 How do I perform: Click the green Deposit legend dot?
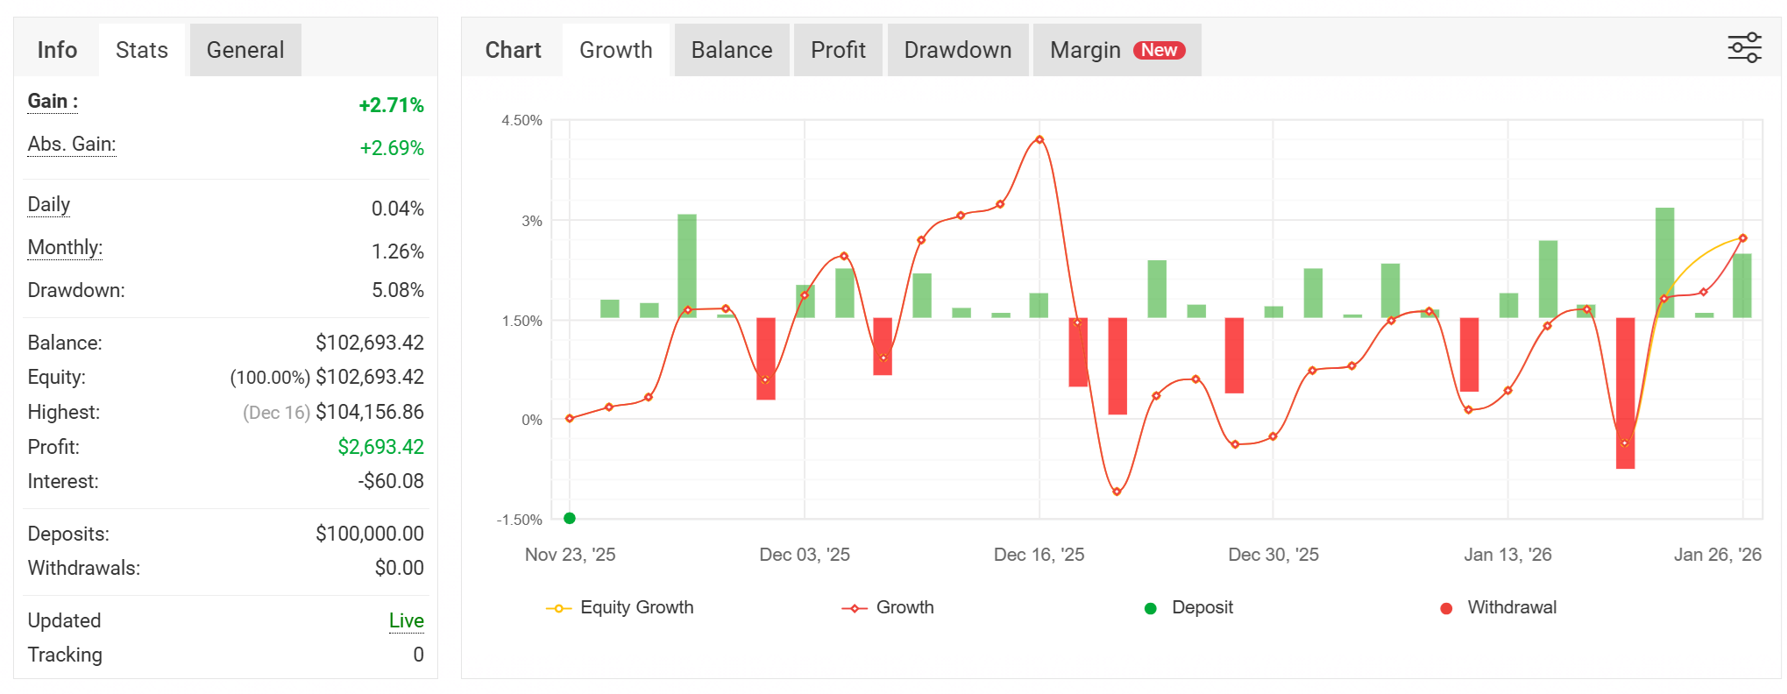pos(1151,608)
